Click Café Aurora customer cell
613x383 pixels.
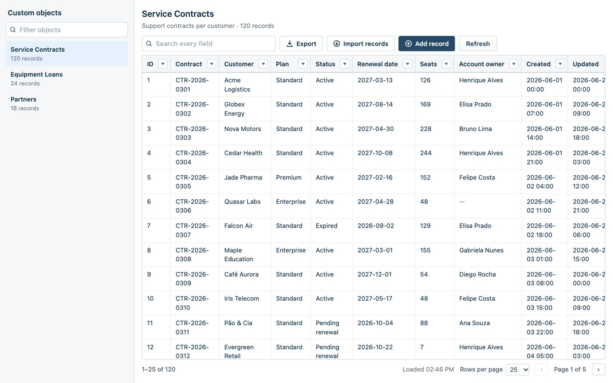(x=245, y=279)
